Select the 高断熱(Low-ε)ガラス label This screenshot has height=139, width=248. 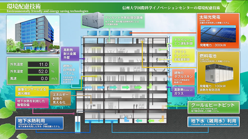183,92
